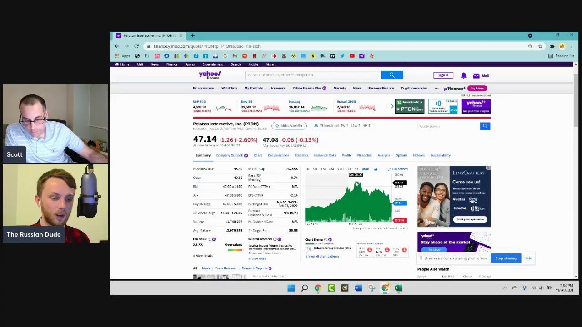Image resolution: width=582 pixels, height=327 pixels.
Task: Open Yahoo Mail envelope icon
Action: pyautogui.click(x=476, y=76)
